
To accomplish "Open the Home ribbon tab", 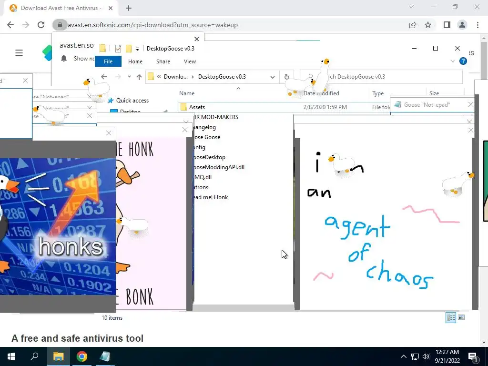I will [135, 61].
